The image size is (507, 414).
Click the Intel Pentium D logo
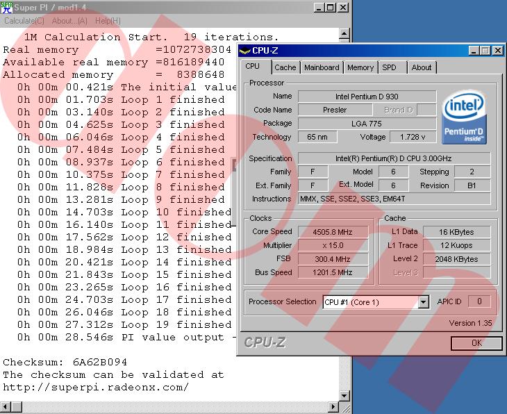tap(465, 117)
